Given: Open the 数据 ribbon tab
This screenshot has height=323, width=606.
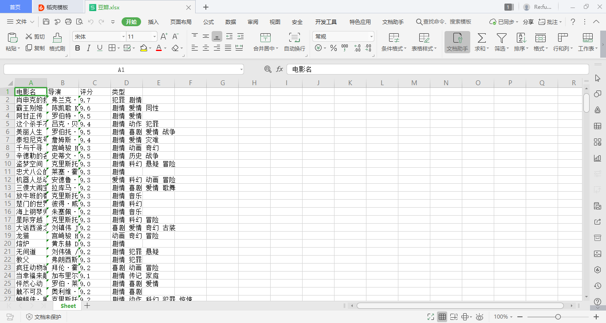Looking at the screenshot, I should click(x=230, y=21).
